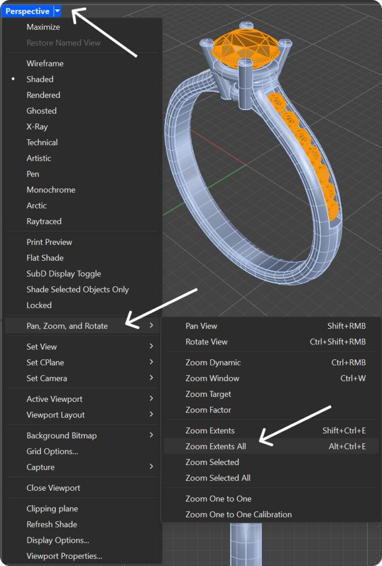Enable X-Ray display mode
Image resolution: width=382 pixels, height=566 pixels.
(37, 127)
